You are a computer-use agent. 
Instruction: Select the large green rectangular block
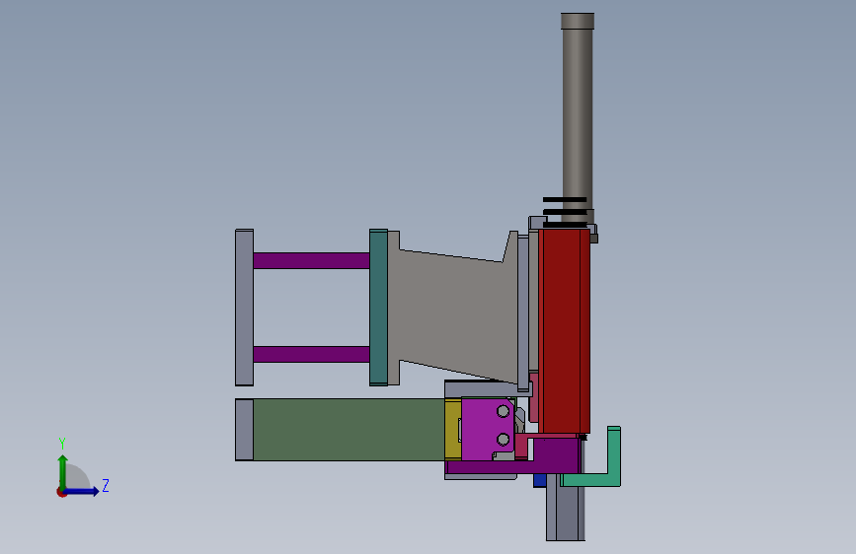pos(350,430)
